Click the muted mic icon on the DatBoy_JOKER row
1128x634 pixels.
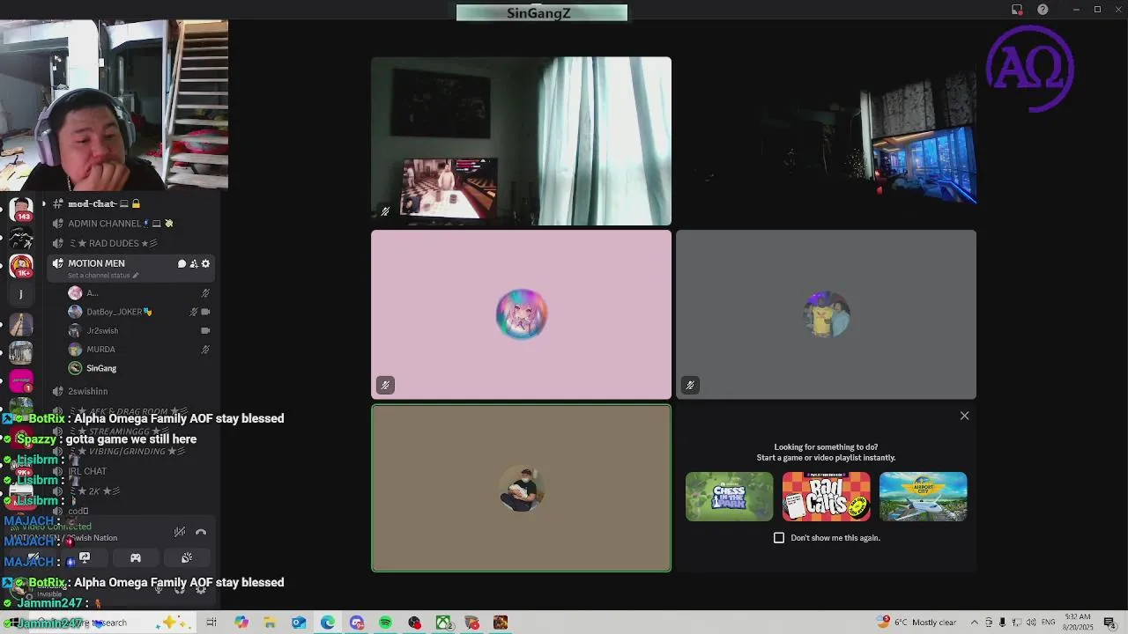click(194, 312)
